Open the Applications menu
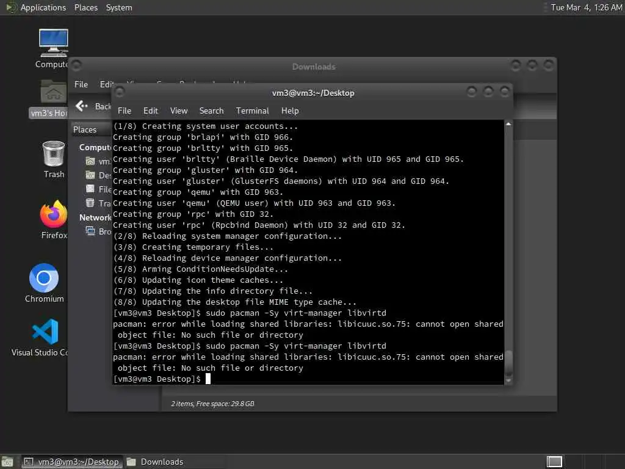625x469 pixels. click(43, 7)
